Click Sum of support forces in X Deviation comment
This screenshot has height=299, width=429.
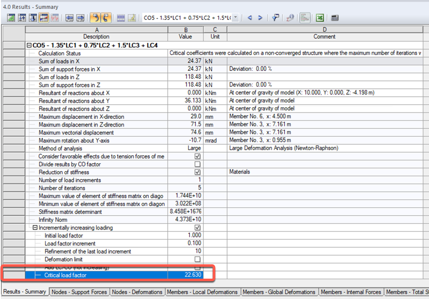(x=324, y=69)
